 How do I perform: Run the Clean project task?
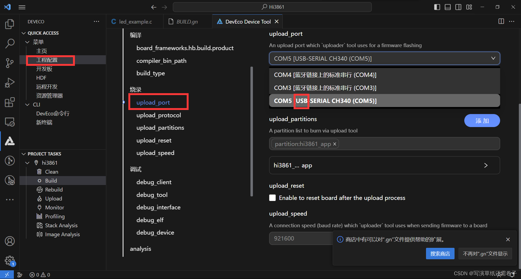pos(52,172)
